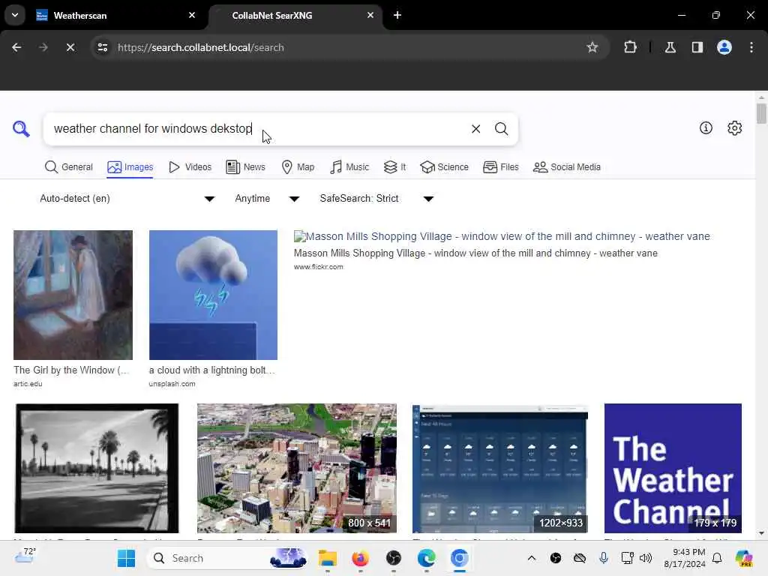Open the taskbar weather widget 72°

[x=25, y=556]
